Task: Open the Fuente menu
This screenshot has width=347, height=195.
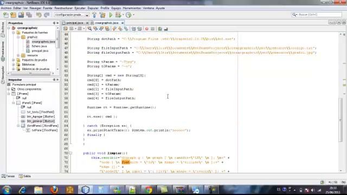Action: pyautogui.click(x=48, y=8)
